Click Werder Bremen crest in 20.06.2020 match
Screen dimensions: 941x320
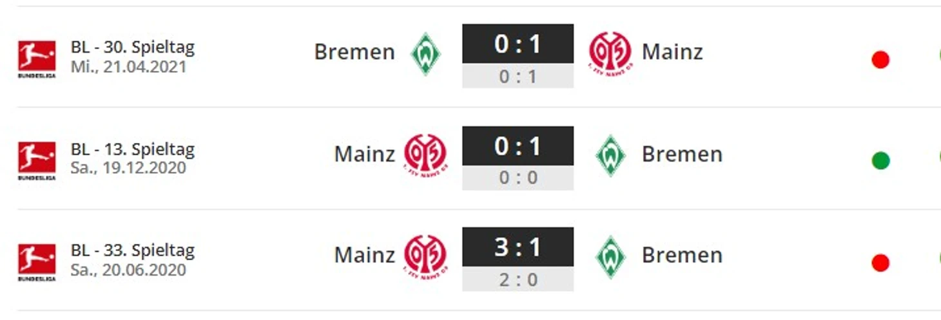610,256
